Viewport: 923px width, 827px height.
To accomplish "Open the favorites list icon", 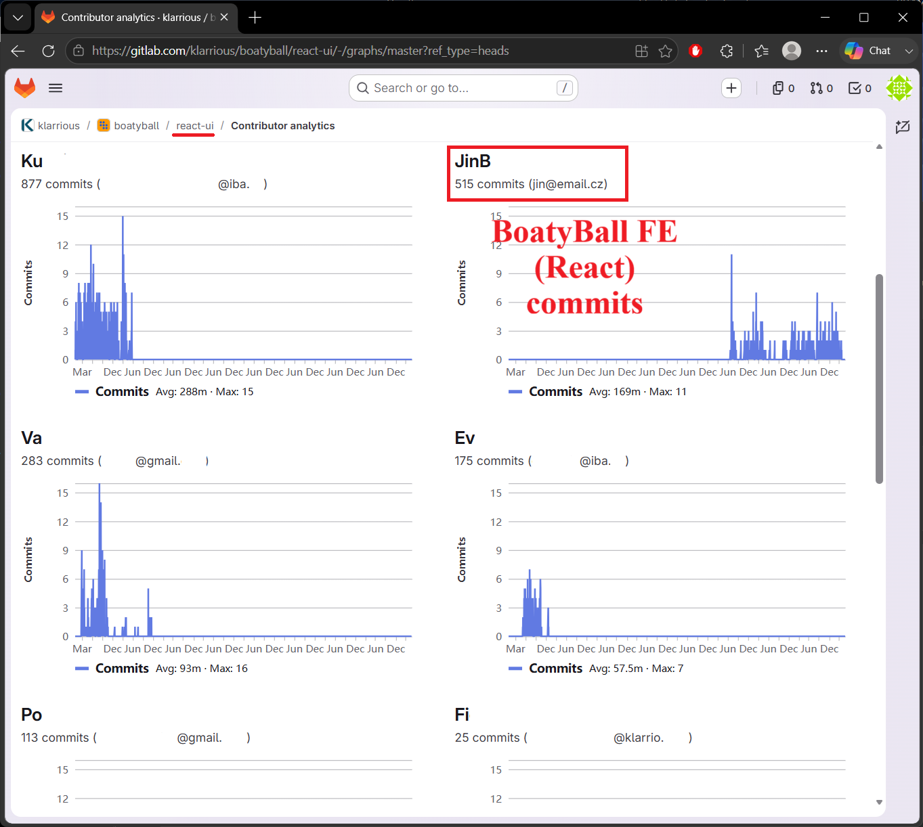I will coord(761,51).
